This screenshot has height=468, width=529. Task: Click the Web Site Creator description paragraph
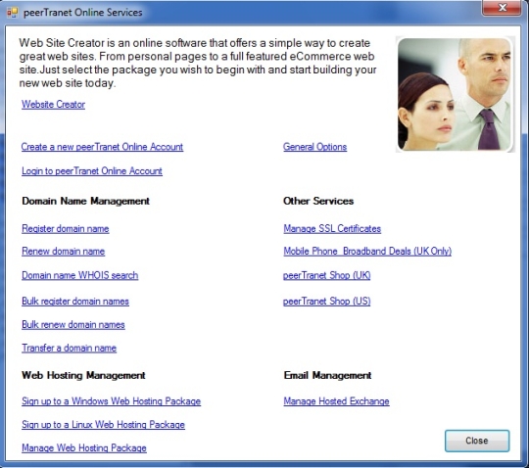click(x=198, y=63)
